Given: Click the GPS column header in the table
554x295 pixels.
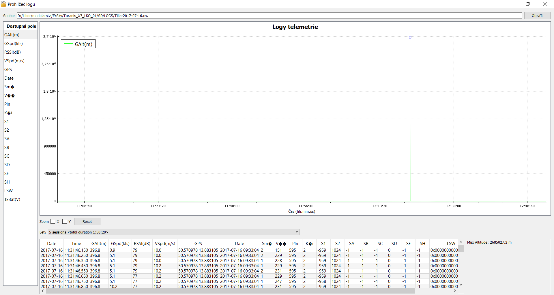Looking at the screenshot, I should [198, 243].
